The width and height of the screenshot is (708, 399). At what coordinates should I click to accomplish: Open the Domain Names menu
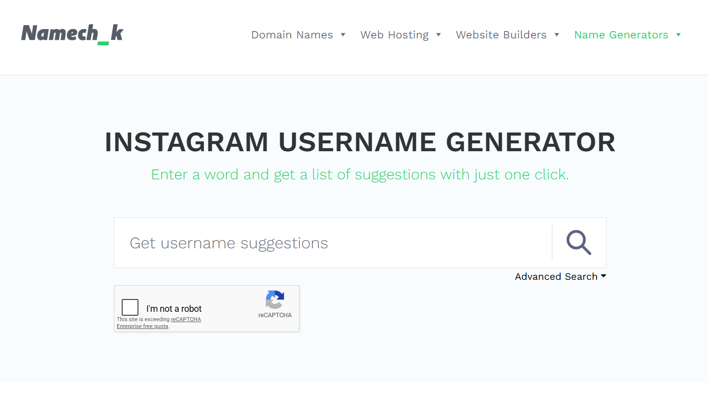298,35
